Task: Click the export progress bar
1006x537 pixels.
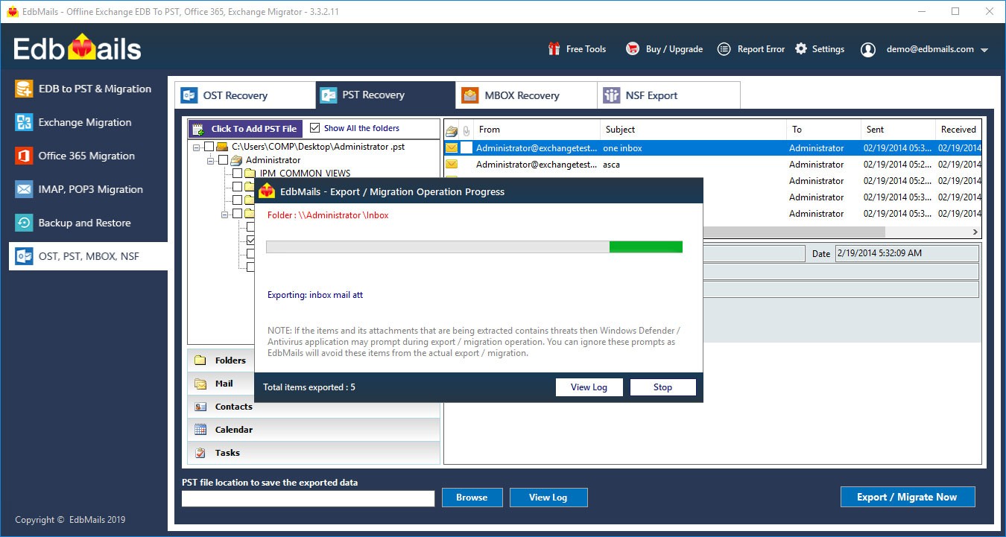Action: pyautogui.click(x=474, y=246)
